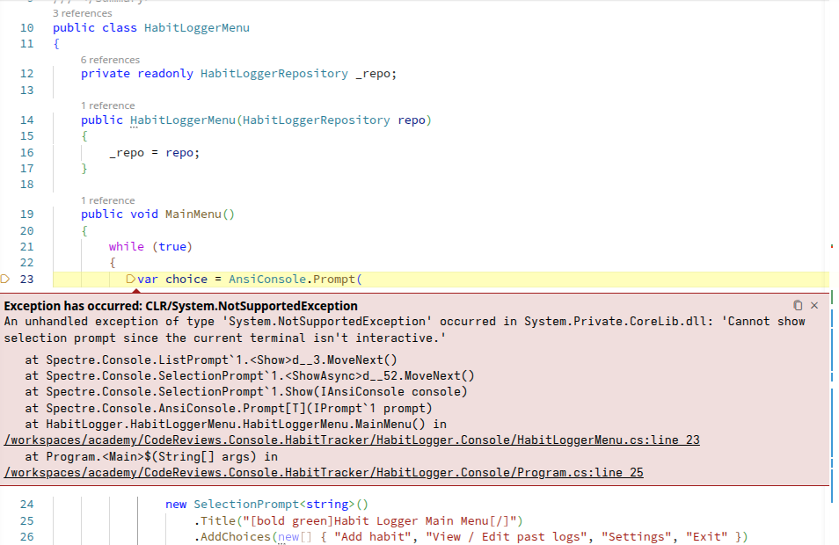
Task: Open Program.cs line 25 stack link
Action: (324, 473)
